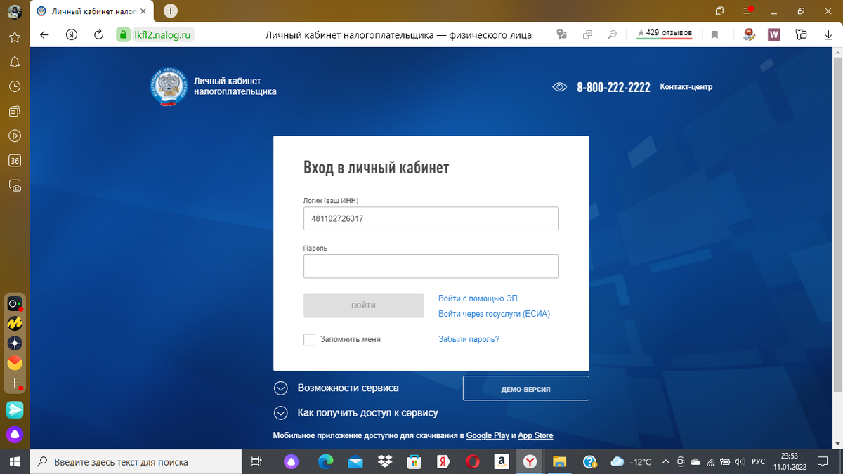The image size is (843, 474).
Task: Open Dropbox from the taskbar
Action: (x=385, y=462)
